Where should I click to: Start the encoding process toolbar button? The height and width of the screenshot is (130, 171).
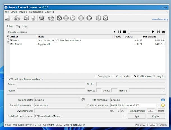point(89,18)
